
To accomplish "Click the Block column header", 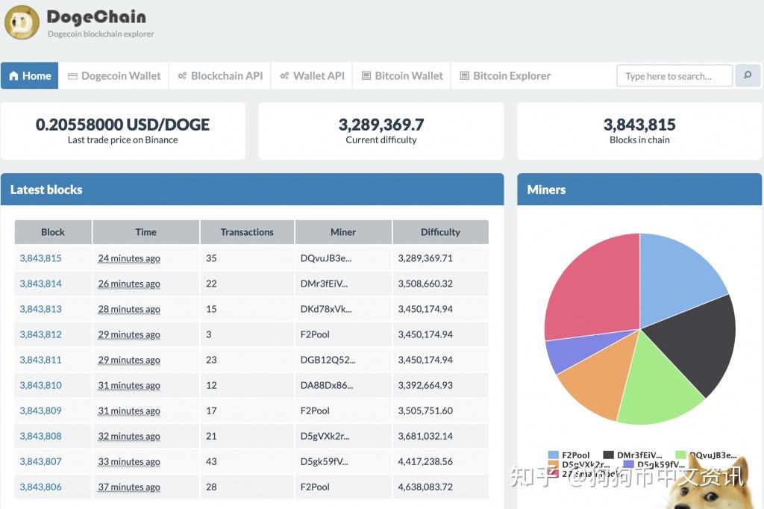I will click(53, 232).
